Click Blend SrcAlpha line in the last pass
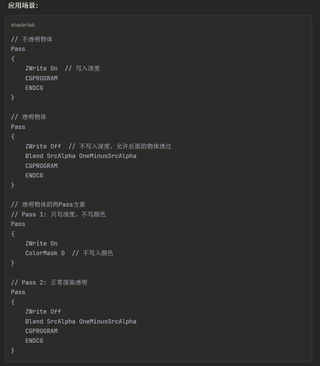 click(x=81, y=322)
